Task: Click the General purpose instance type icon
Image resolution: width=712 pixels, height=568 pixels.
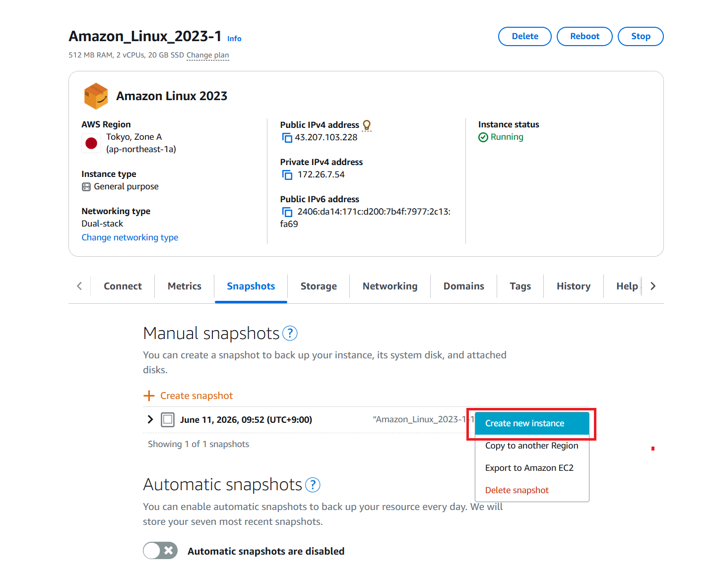Action: point(86,187)
